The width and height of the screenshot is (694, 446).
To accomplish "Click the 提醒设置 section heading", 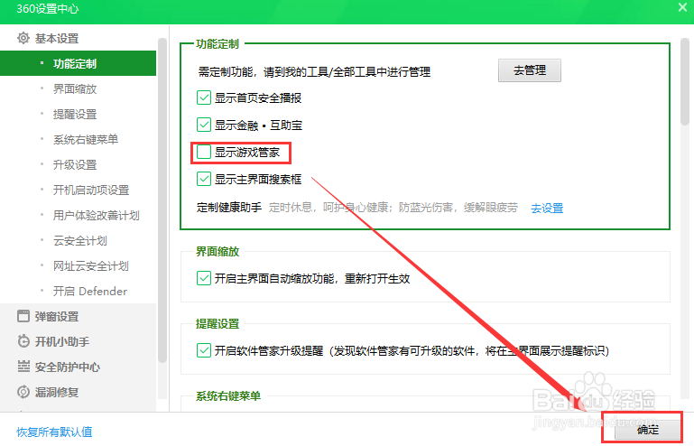I will [217, 324].
